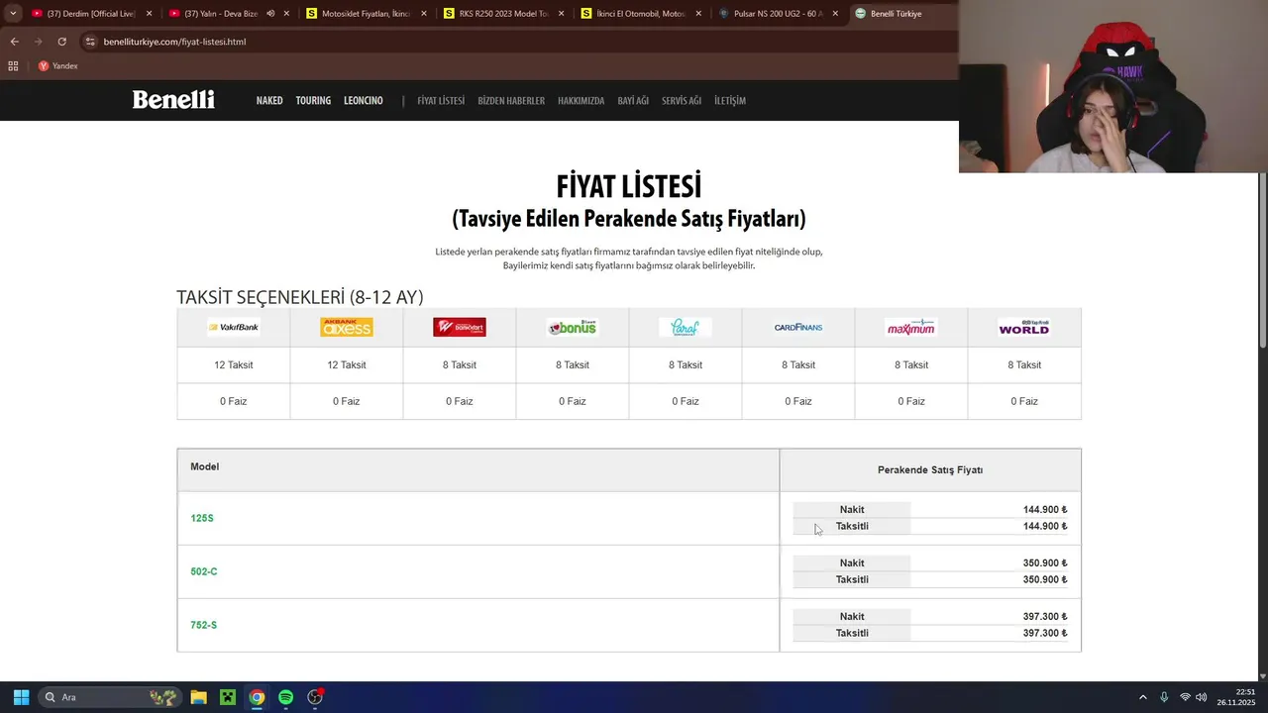Click the microphone tray icon

1164,697
